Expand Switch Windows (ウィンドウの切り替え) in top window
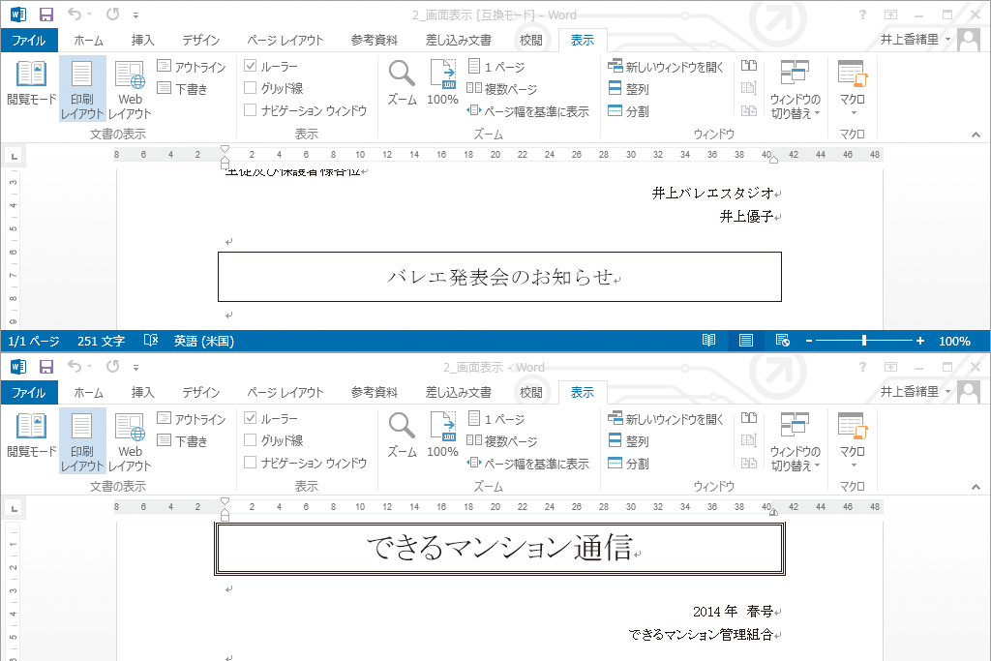 (796, 88)
